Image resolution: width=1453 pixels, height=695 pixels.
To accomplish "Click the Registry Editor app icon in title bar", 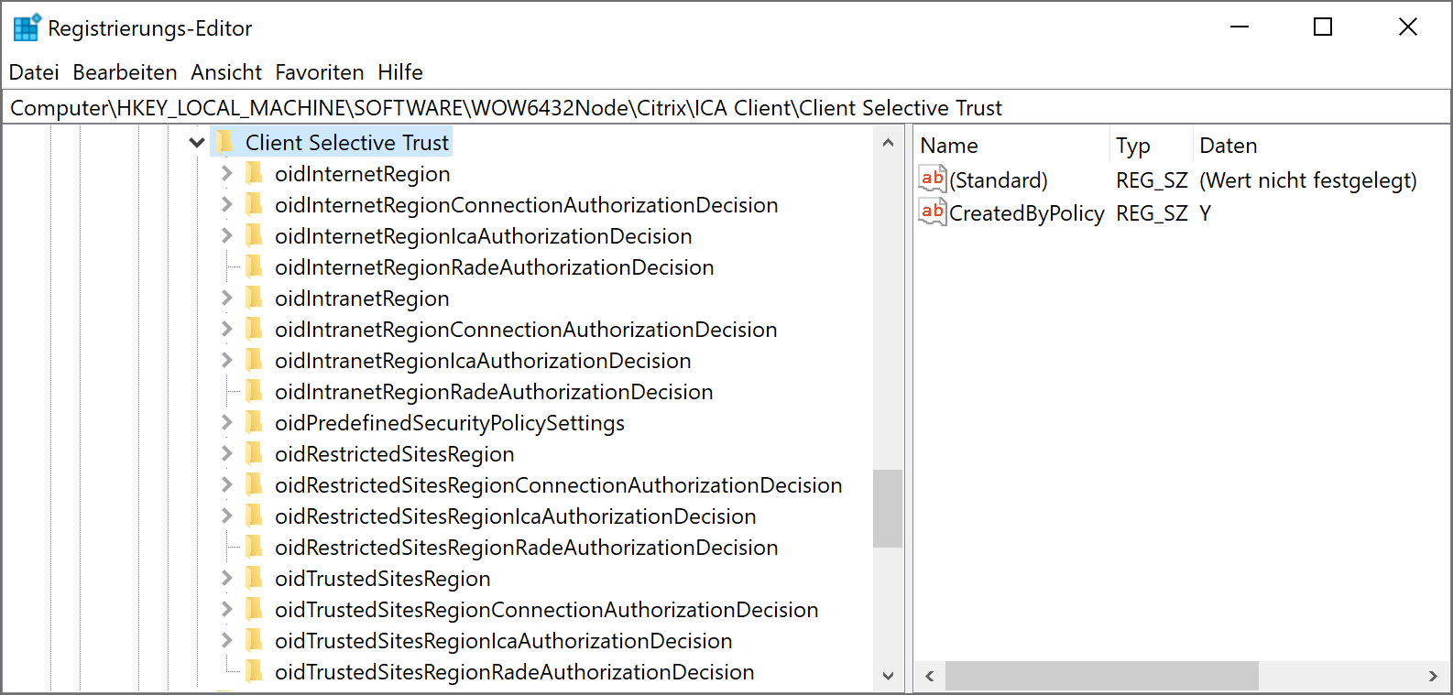I will click(27, 28).
